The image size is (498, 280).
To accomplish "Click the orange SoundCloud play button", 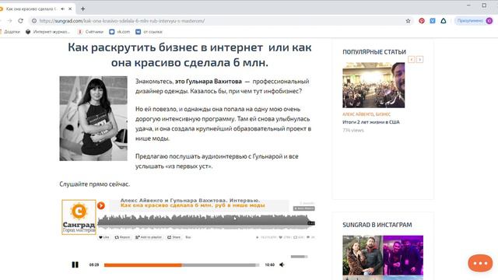I will (x=101, y=205).
